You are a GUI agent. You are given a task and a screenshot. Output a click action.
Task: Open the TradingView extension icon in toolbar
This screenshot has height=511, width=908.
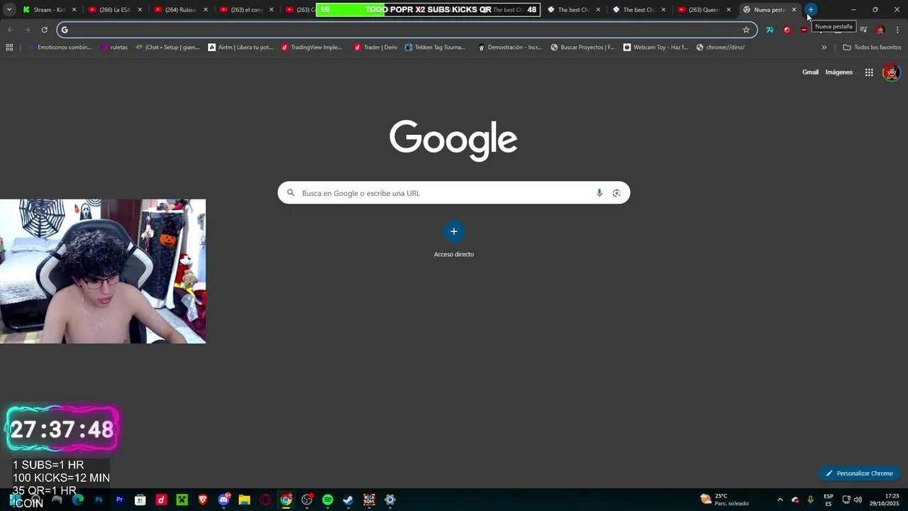(x=770, y=30)
